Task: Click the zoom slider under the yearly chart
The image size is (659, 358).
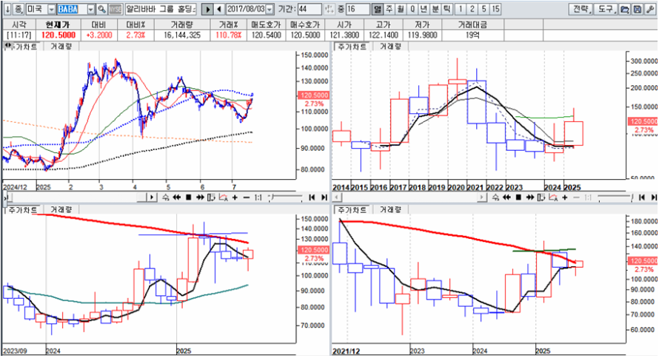Action: pos(615,197)
